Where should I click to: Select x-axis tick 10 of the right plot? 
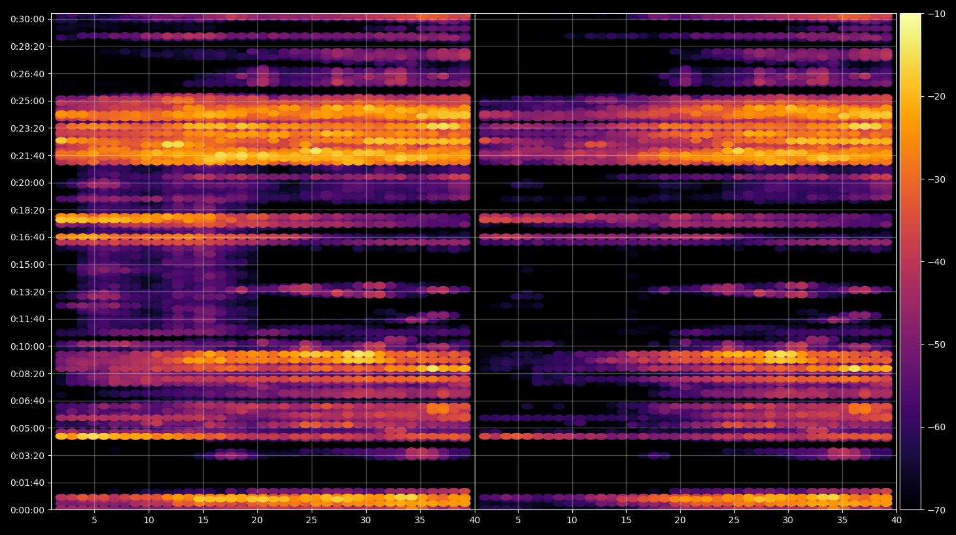[x=572, y=520]
